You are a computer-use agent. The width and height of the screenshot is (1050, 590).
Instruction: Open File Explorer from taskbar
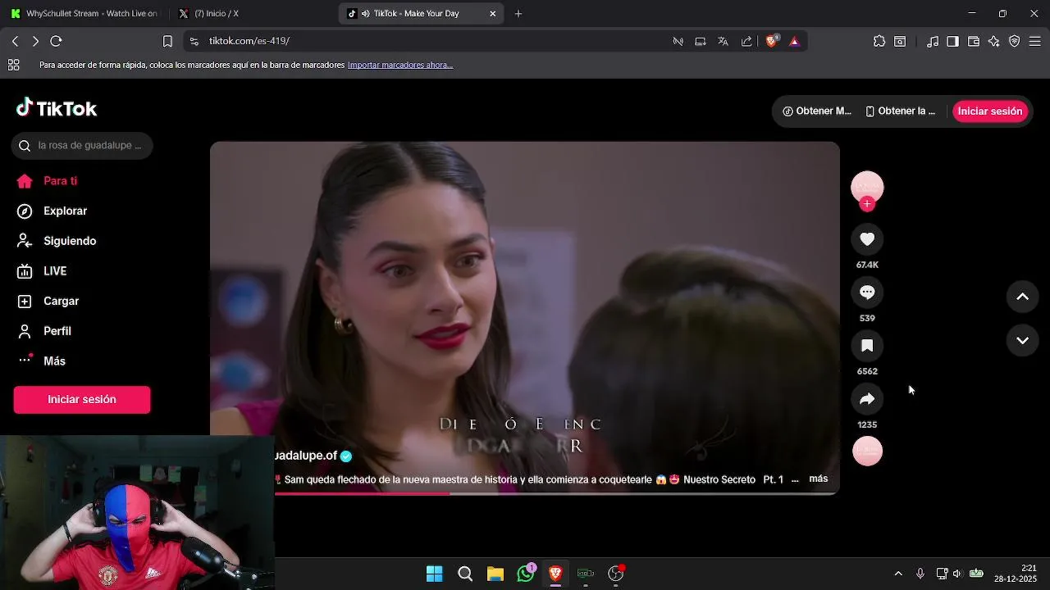click(495, 574)
